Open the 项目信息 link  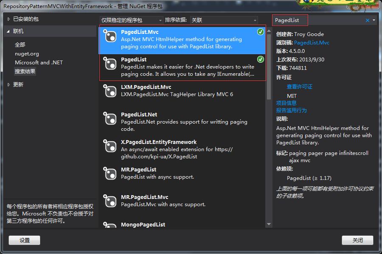tap(286, 103)
